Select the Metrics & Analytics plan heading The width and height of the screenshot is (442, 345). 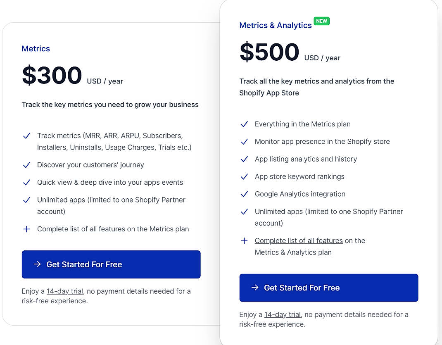(275, 25)
